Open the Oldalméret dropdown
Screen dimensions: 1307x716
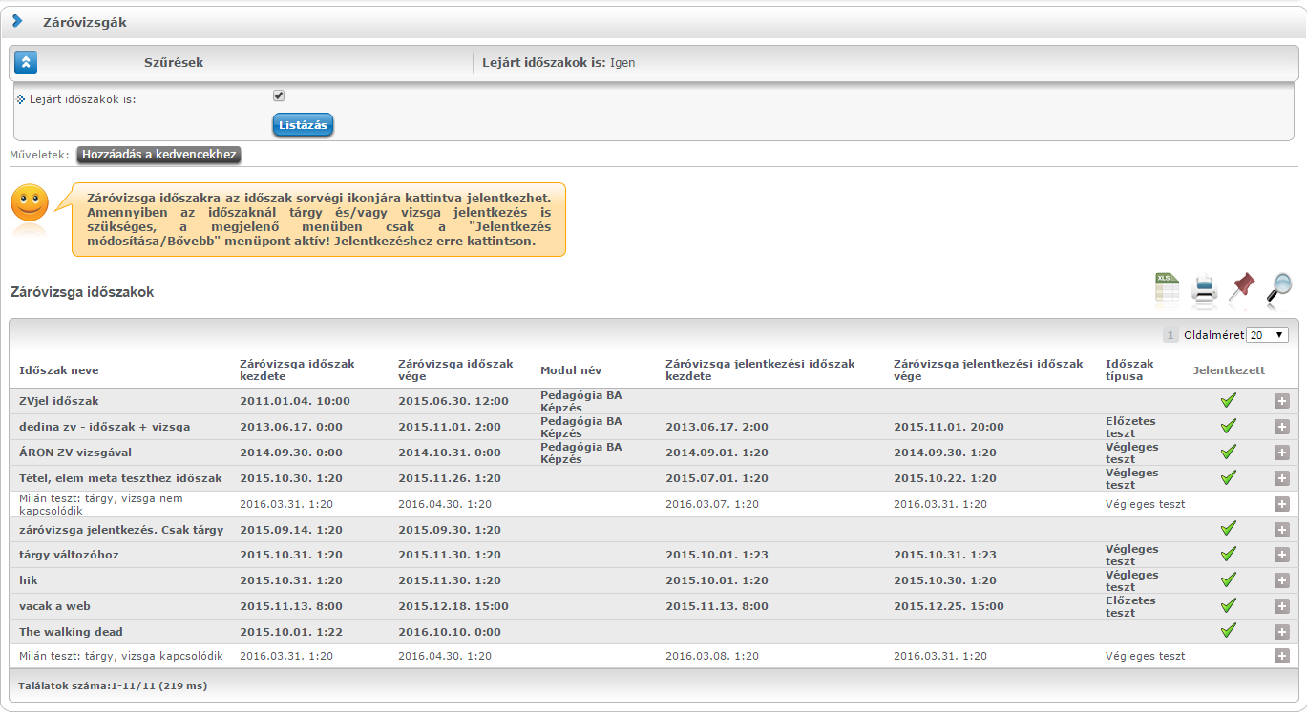(x=1268, y=335)
